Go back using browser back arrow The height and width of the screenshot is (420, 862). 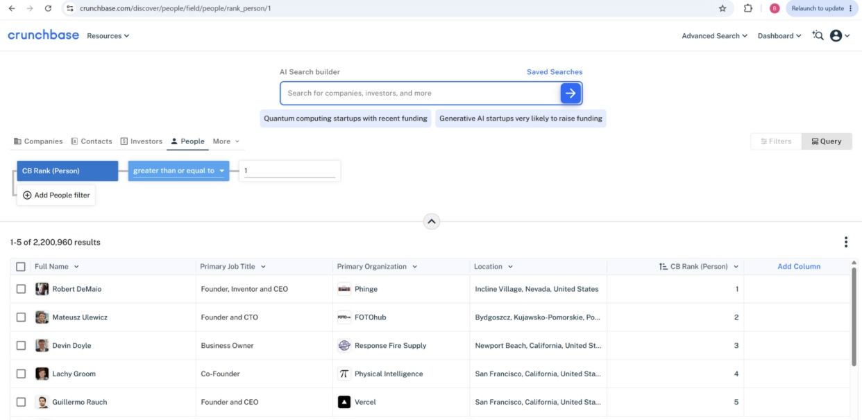pyautogui.click(x=12, y=8)
